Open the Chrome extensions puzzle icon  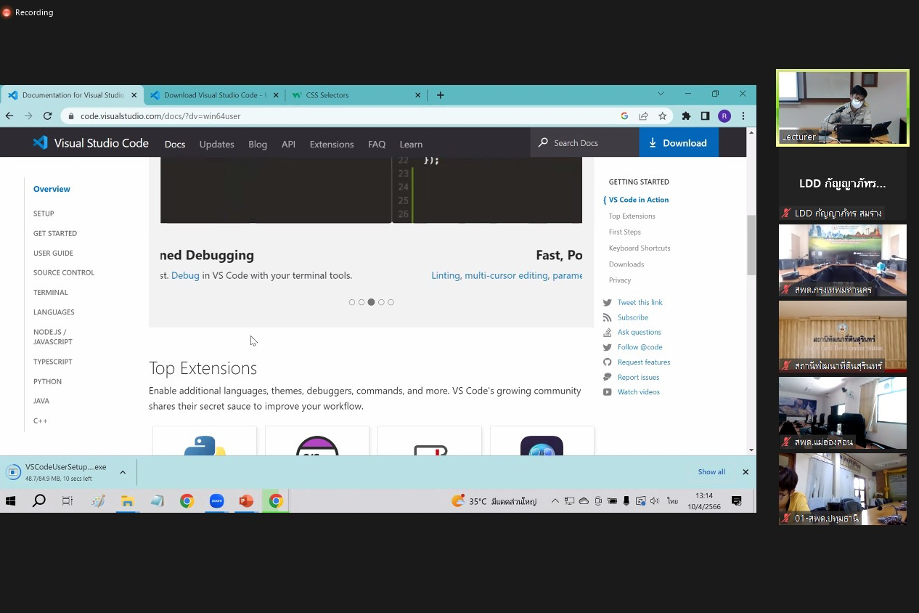point(686,115)
